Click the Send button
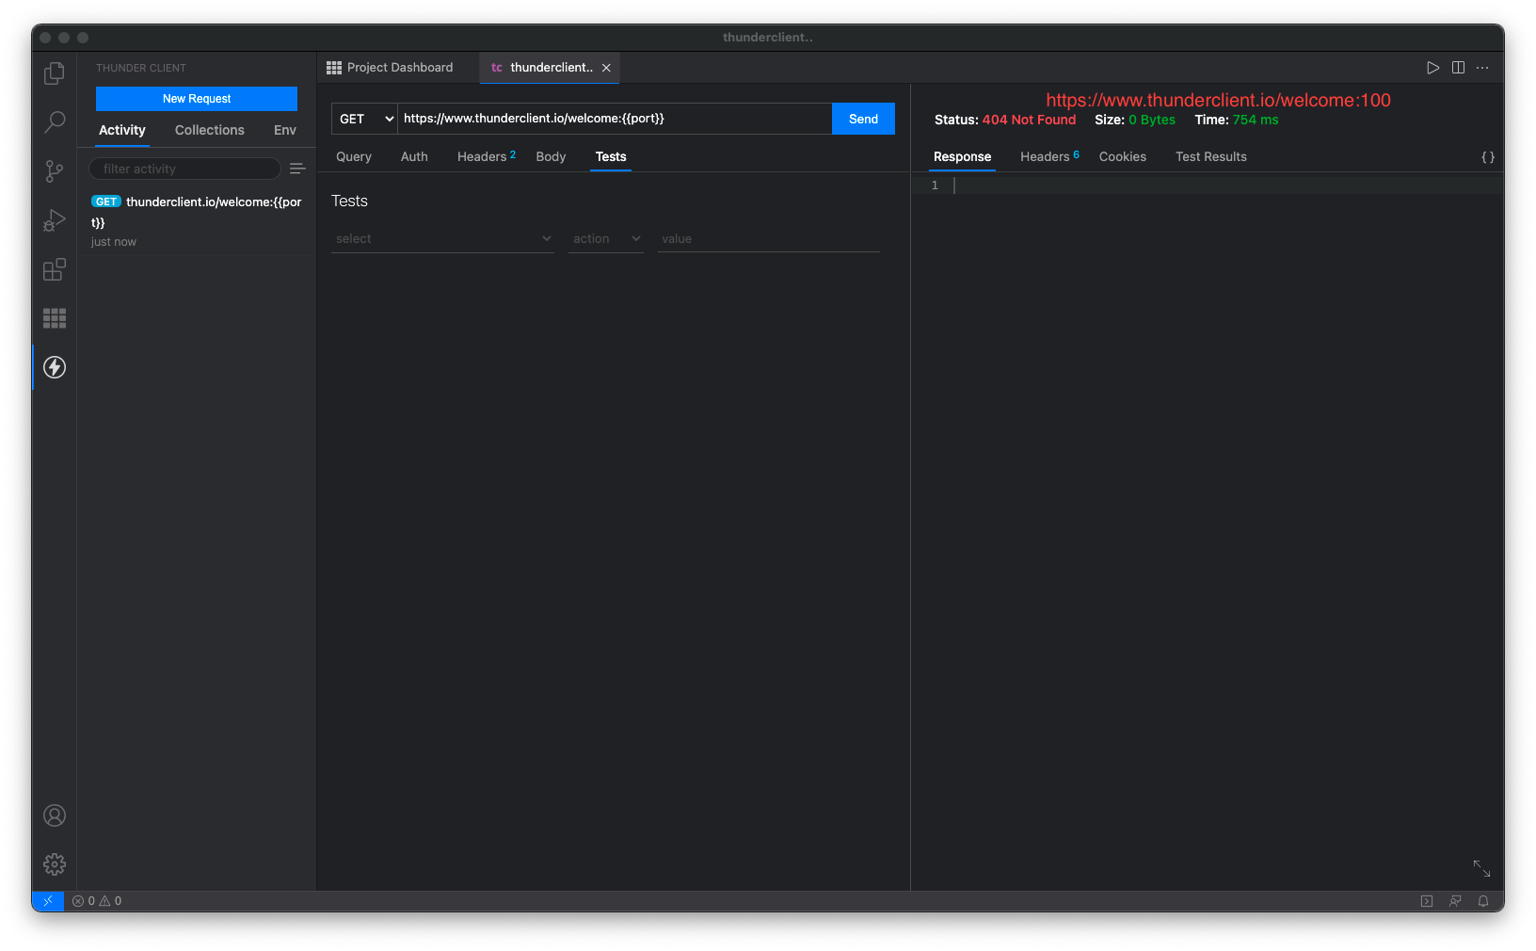Viewport: 1536px width, 951px height. pos(862,119)
